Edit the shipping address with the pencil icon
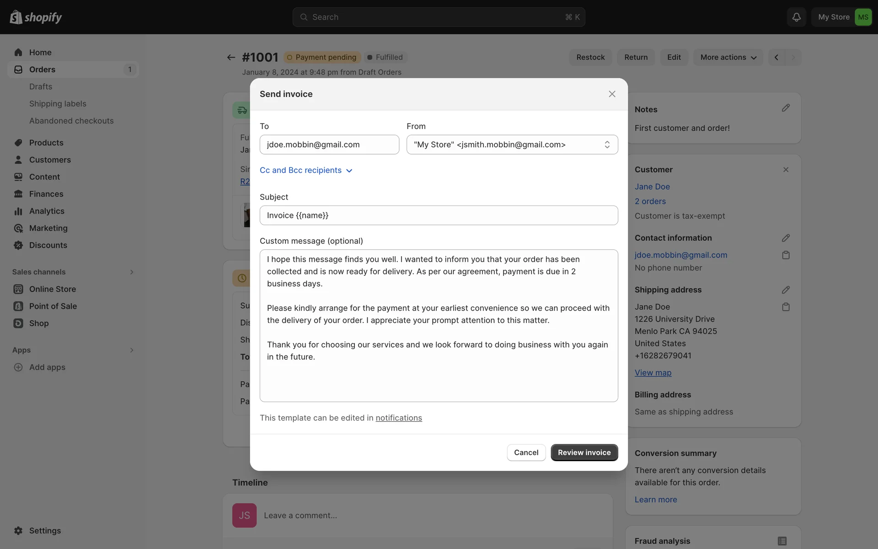 (x=786, y=290)
